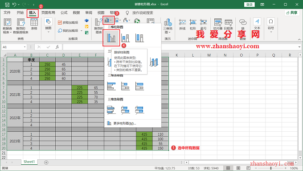Choose the 3-D column chart at far right
The height and width of the screenshot is (171, 303).
(154, 62)
